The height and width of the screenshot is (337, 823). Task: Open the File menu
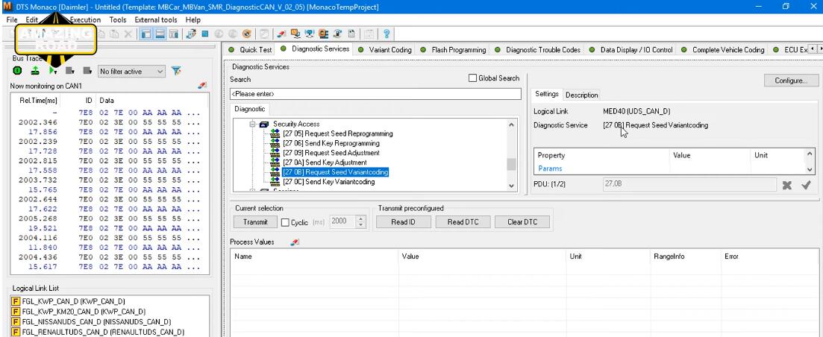(12, 19)
